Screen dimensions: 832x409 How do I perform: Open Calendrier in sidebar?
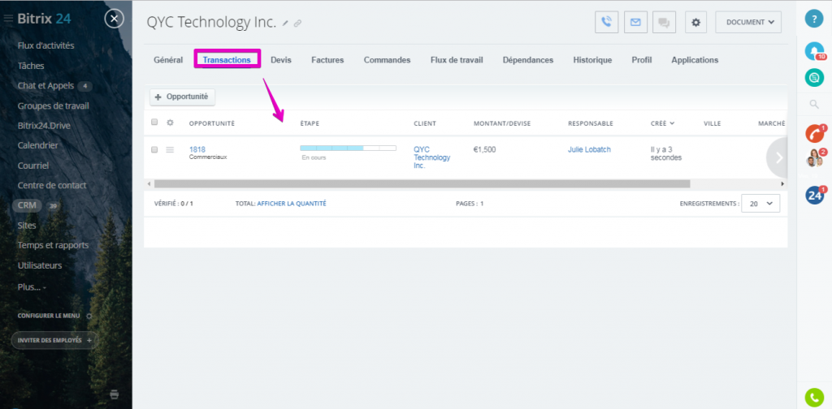coord(37,145)
